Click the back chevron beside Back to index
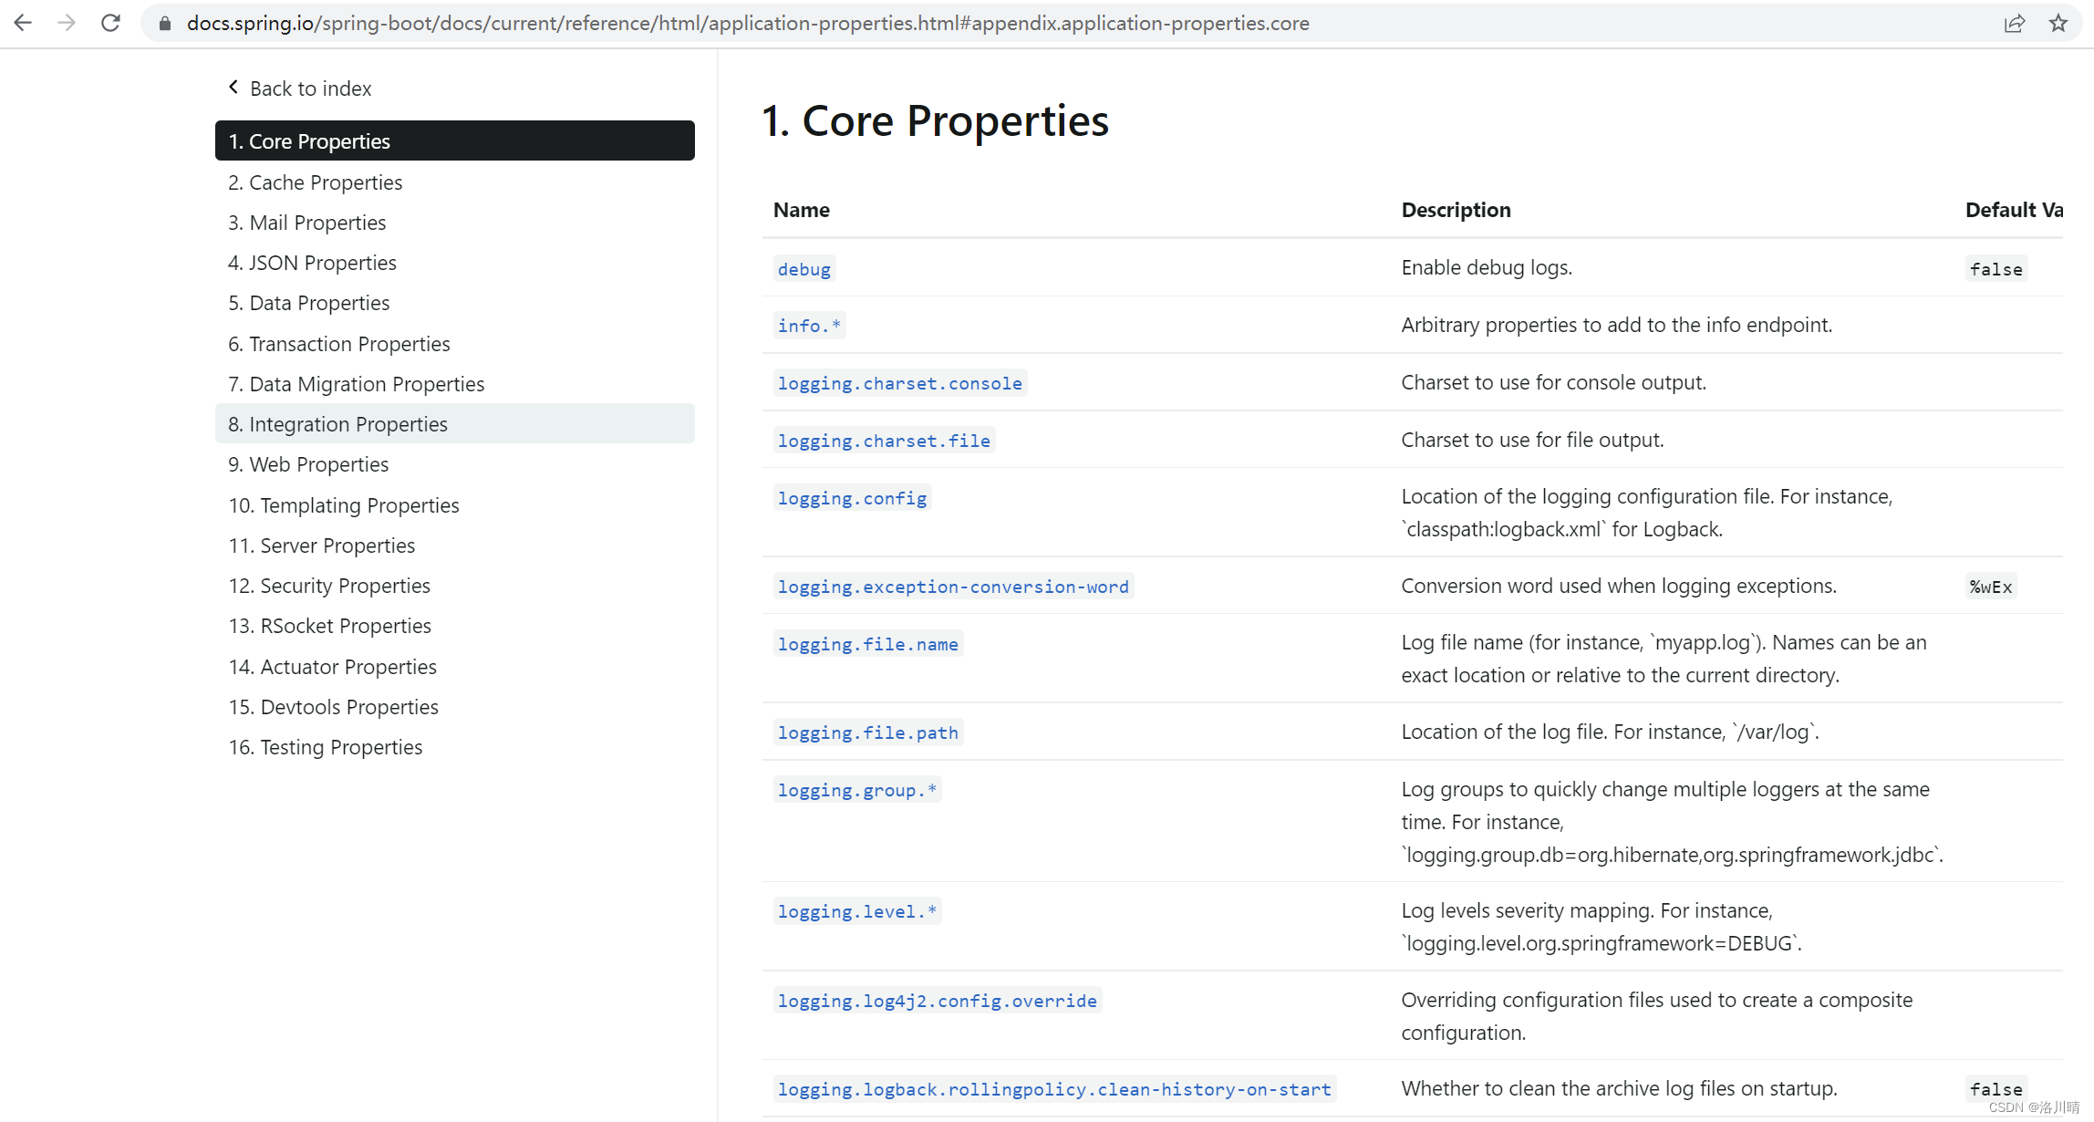 pyautogui.click(x=233, y=87)
